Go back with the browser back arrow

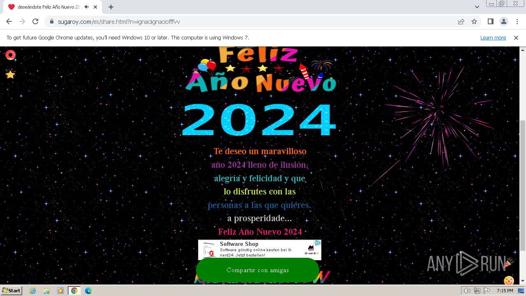(9, 21)
